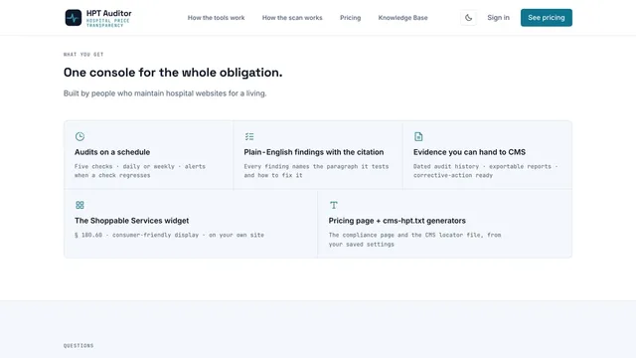Go to the Pricing nav item
636x358 pixels.
coord(350,18)
